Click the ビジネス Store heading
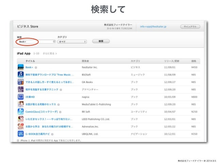 (x=28, y=27)
